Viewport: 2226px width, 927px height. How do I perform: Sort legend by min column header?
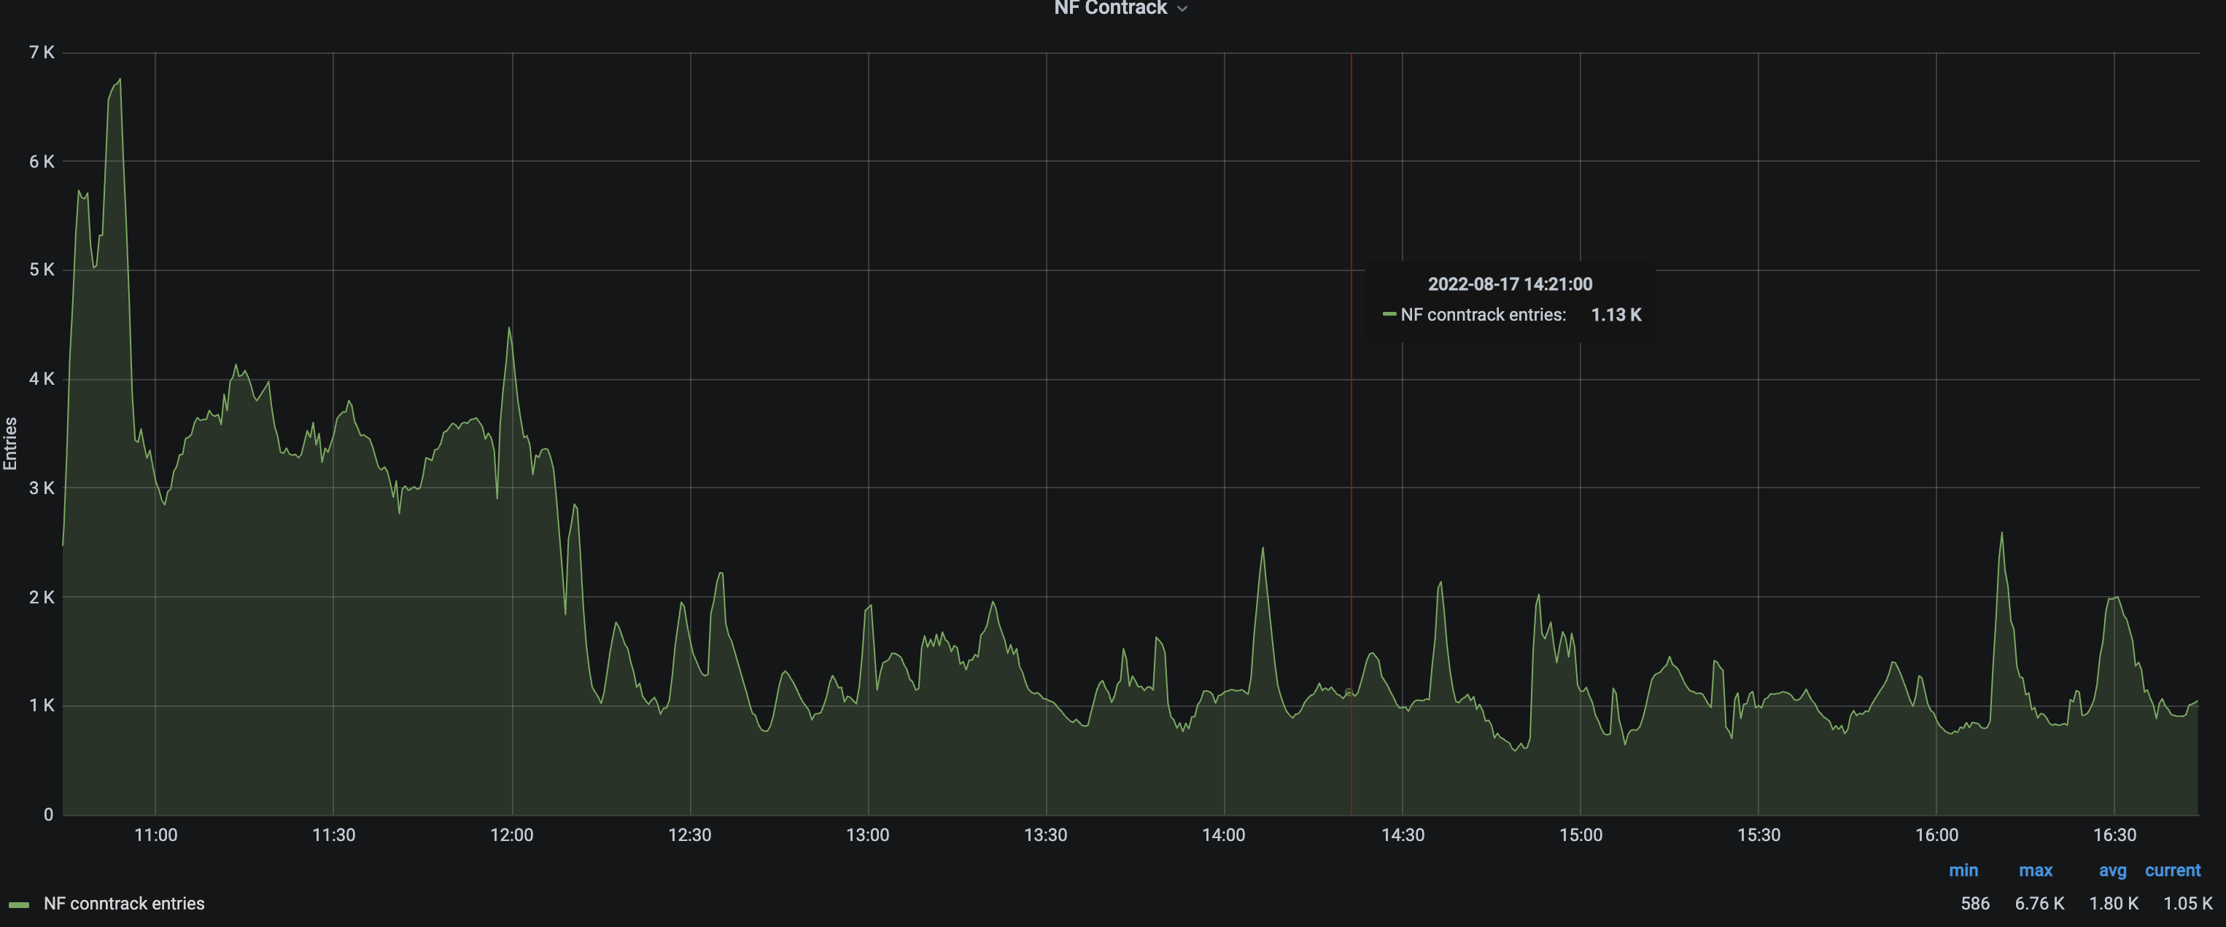point(1963,870)
